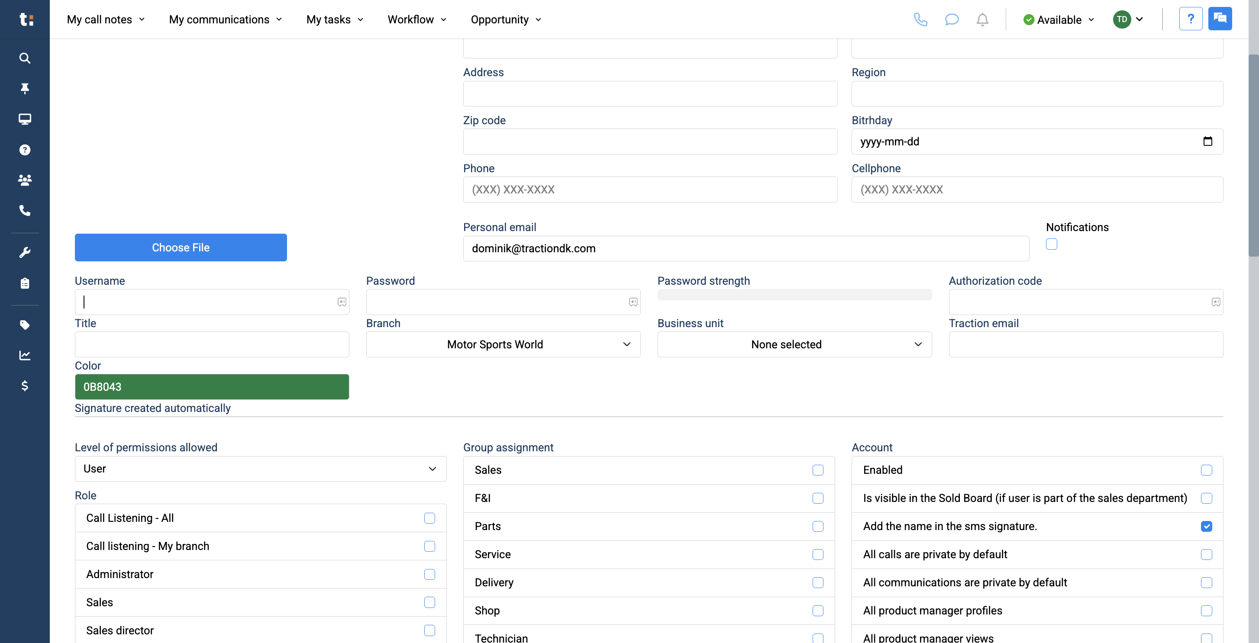Check the Sales group assignment checkbox
The width and height of the screenshot is (1259, 643).
(818, 470)
